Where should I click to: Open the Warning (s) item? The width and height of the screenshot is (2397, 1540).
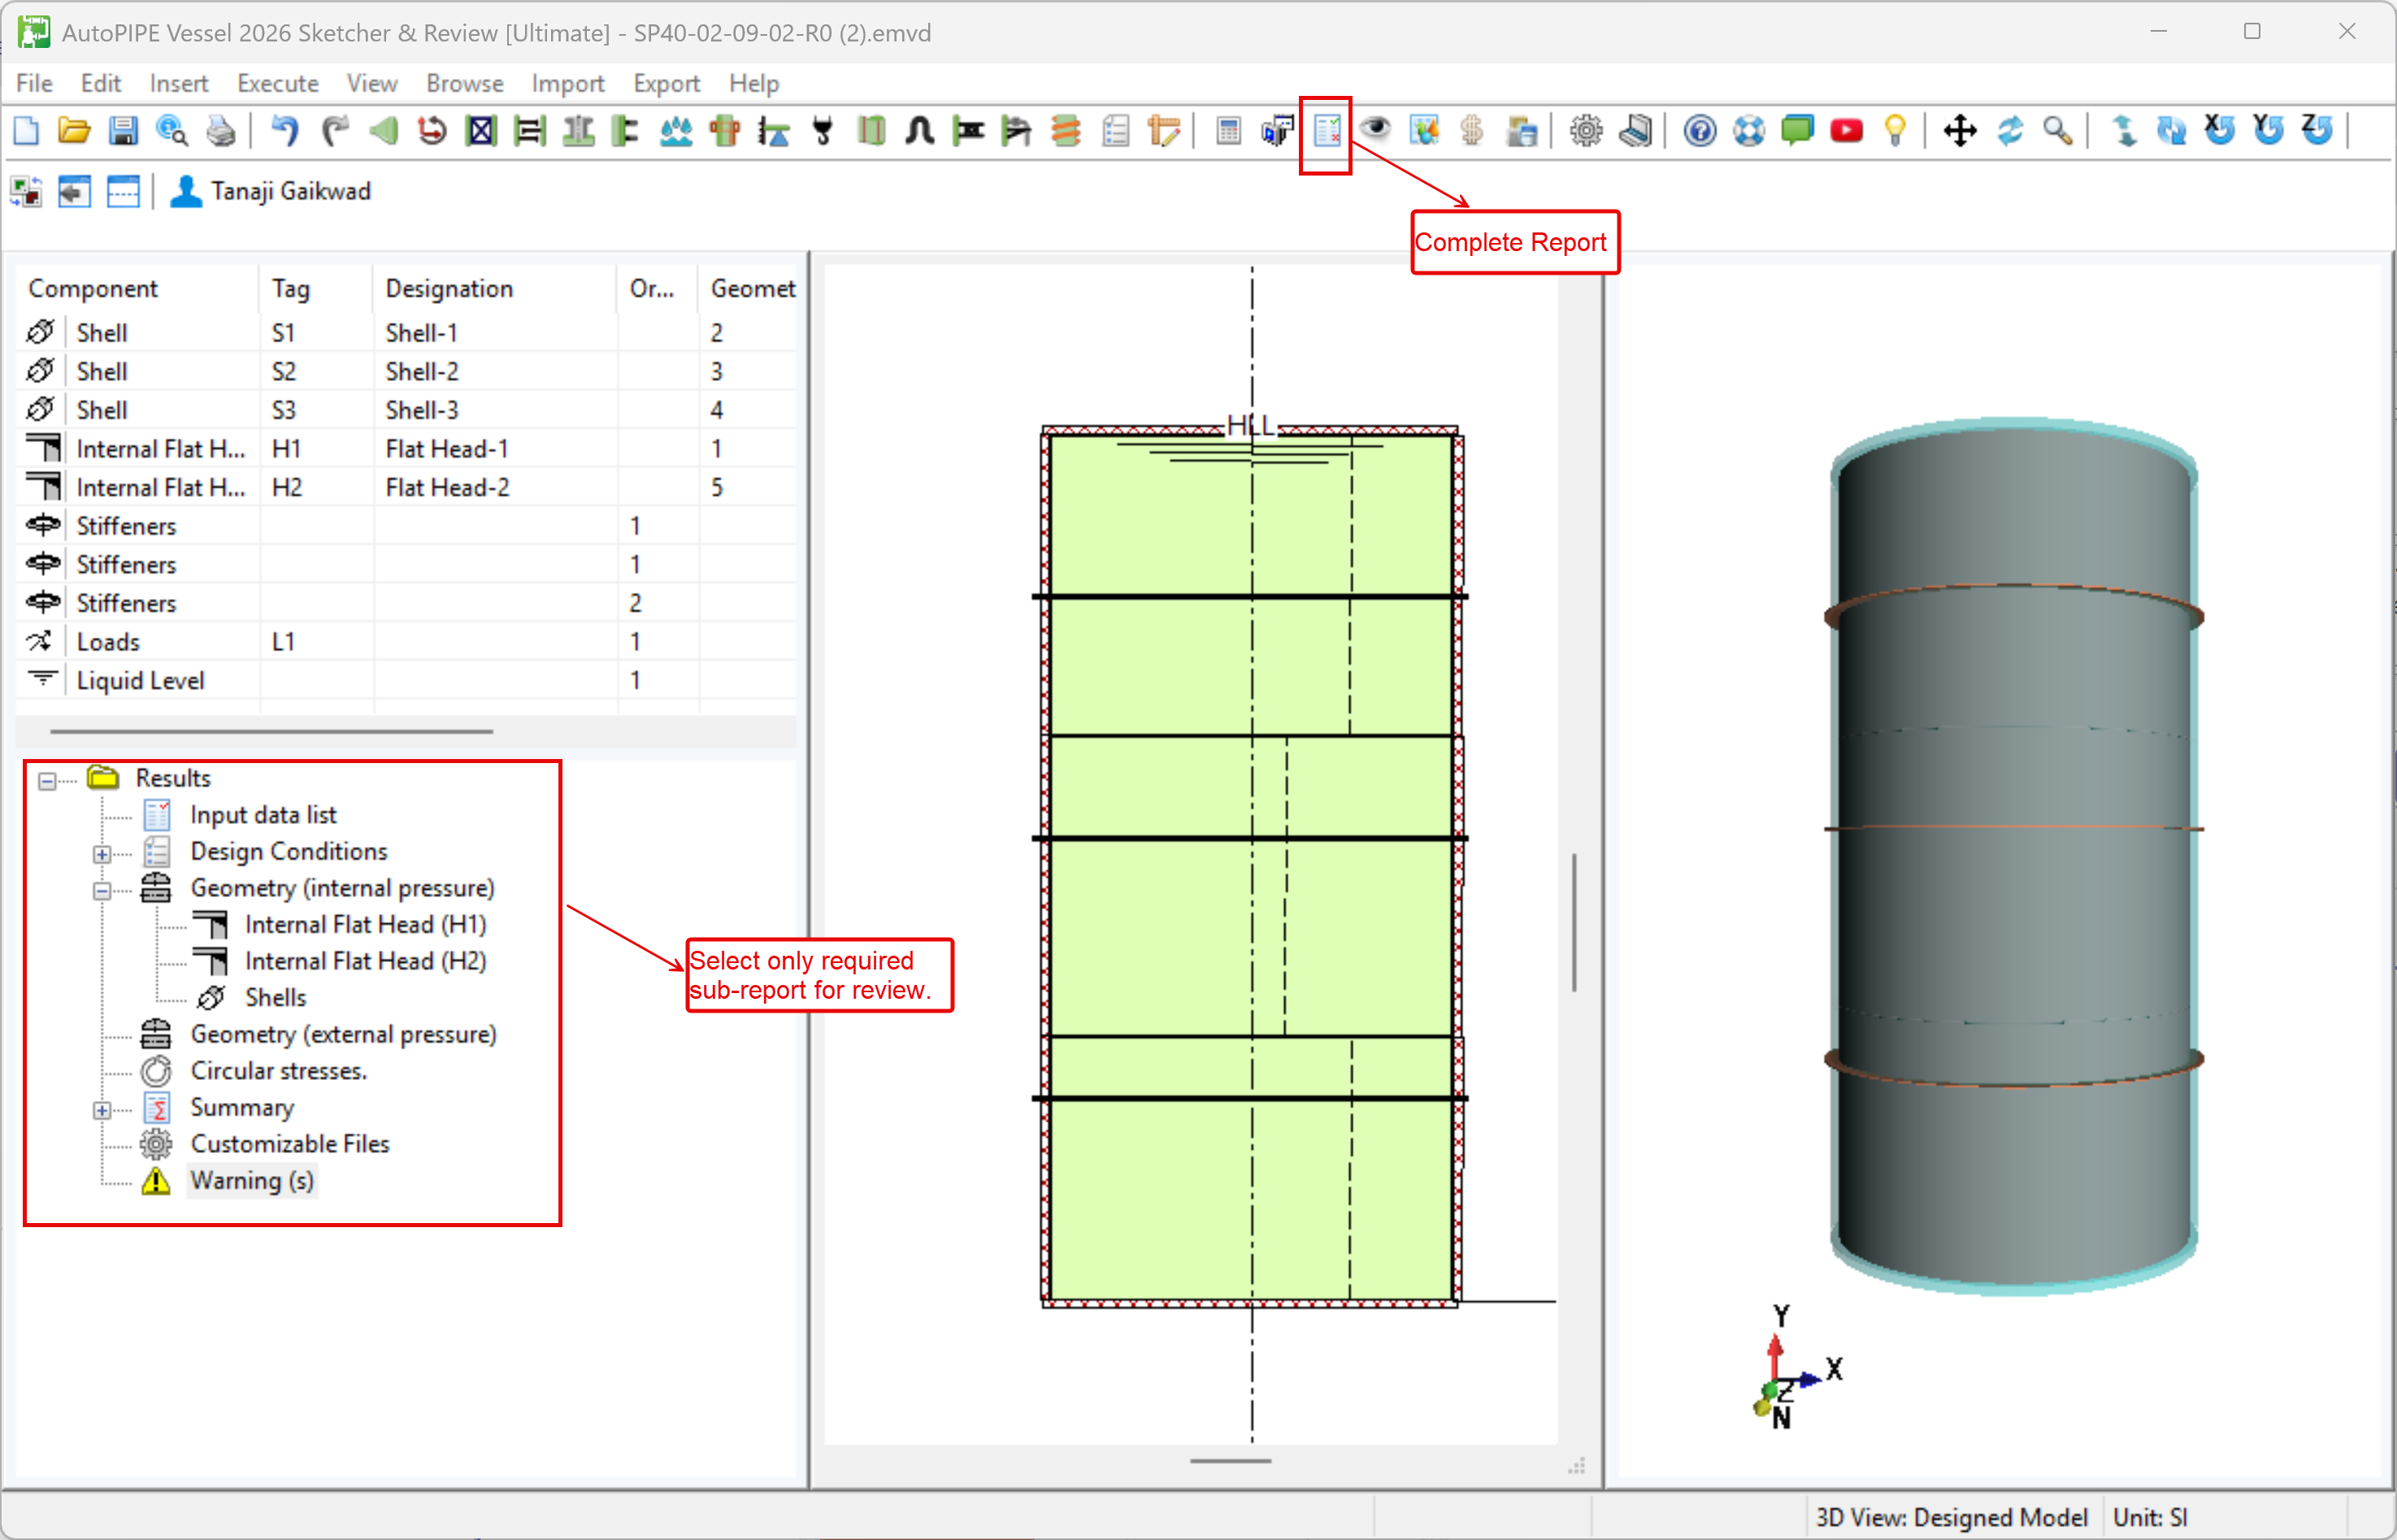pyautogui.click(x=252, y=1181)
